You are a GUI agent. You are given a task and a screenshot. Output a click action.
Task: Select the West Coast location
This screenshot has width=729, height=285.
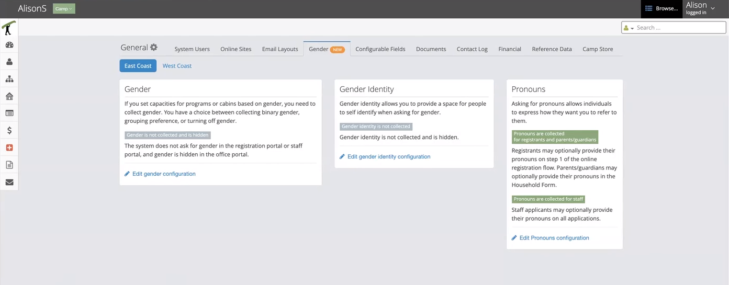click(x=177, y=66)
